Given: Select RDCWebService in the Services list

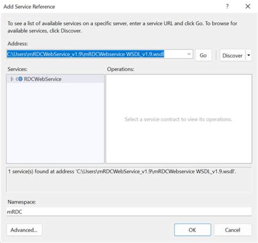Looking at the screenshot, I should (x=42, y=79).
